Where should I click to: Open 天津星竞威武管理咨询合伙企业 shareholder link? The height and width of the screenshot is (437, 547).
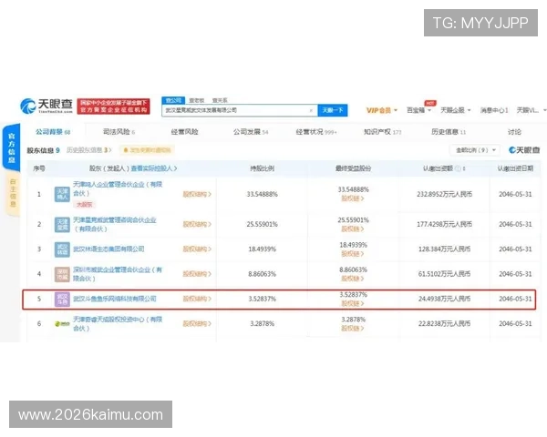click(x=115, y=225)
